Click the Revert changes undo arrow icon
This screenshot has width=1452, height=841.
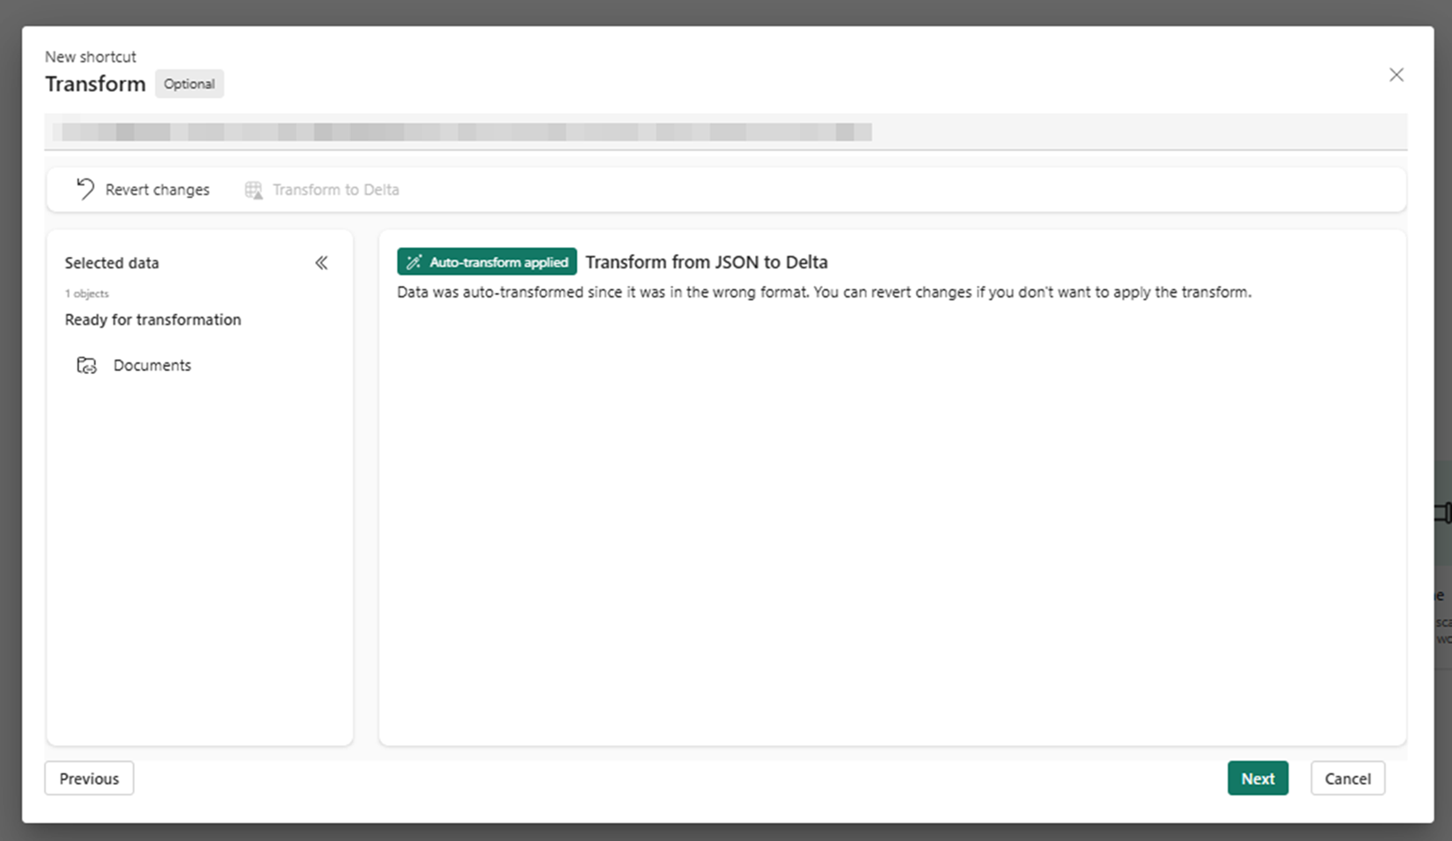pyautogui.click(x=85, y=189)
